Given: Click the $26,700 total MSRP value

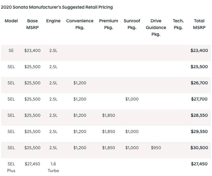Looking at the screenshot, I should pos(199,83).
